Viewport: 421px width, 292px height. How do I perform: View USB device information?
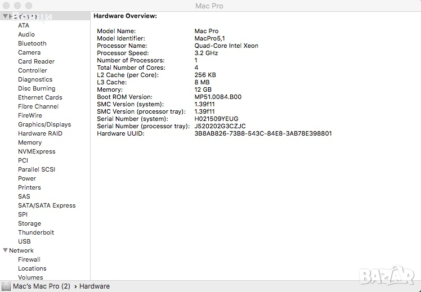point(24,241)
